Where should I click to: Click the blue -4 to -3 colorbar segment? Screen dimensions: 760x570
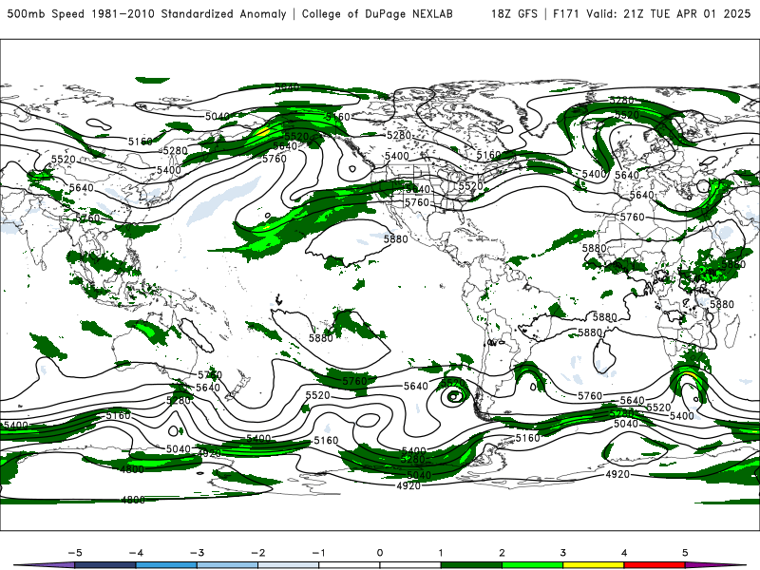(166, 565)
